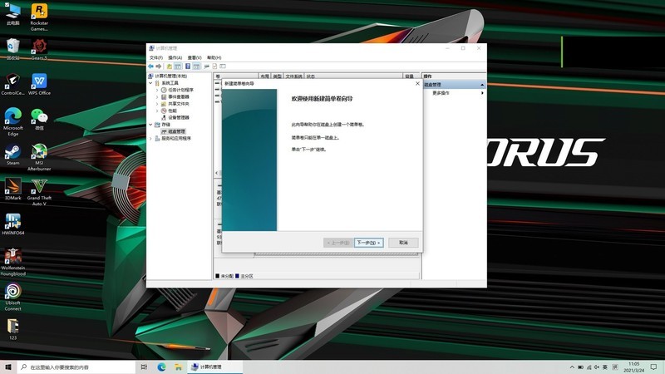Click the 文件系统 column header
Viewport: 665px width, 374px height.
click(x=294, y=76)
